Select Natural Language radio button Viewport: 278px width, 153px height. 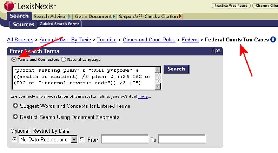pos(63,59)
